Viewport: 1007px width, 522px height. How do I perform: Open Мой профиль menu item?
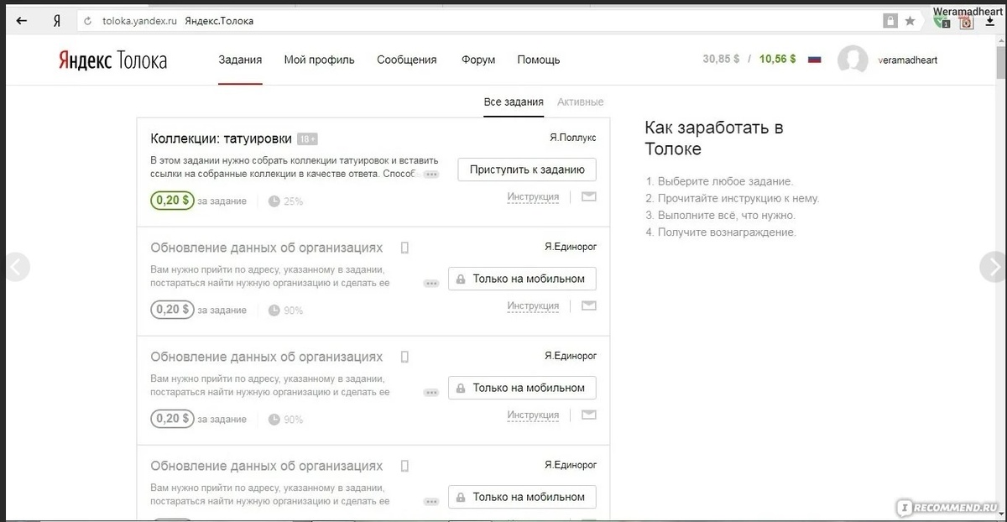click(x=320, y=60)
